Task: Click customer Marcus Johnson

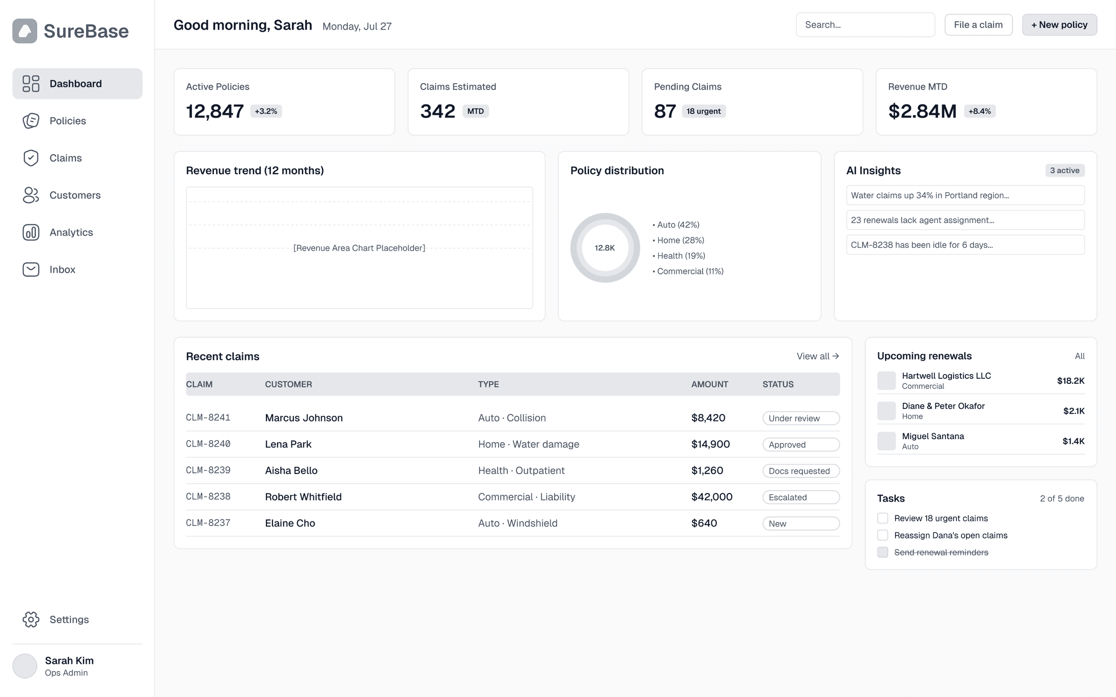Action: [x=304, y=418]
